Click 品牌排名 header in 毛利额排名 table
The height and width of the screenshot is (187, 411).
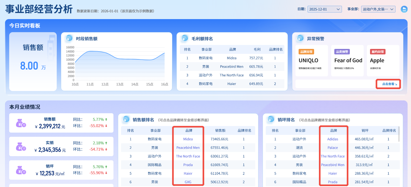pos(276,49)
